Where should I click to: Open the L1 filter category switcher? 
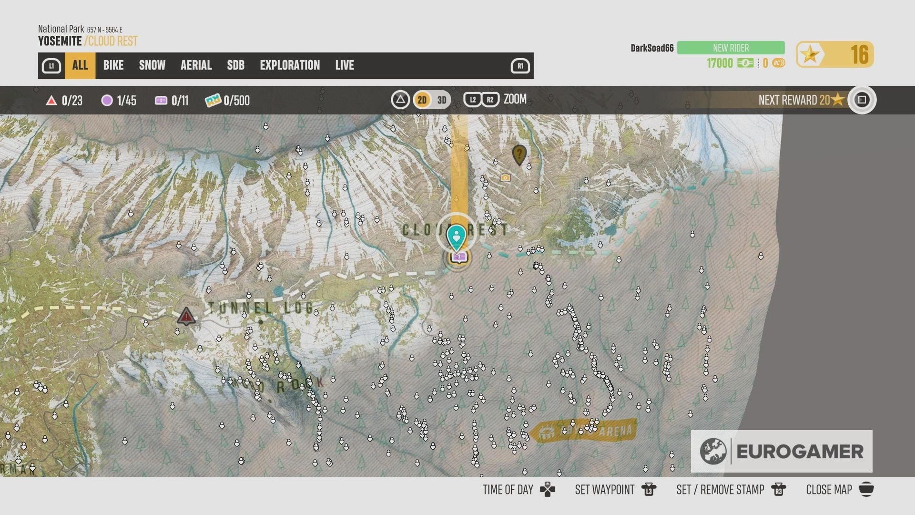click(x=51, y=65)
